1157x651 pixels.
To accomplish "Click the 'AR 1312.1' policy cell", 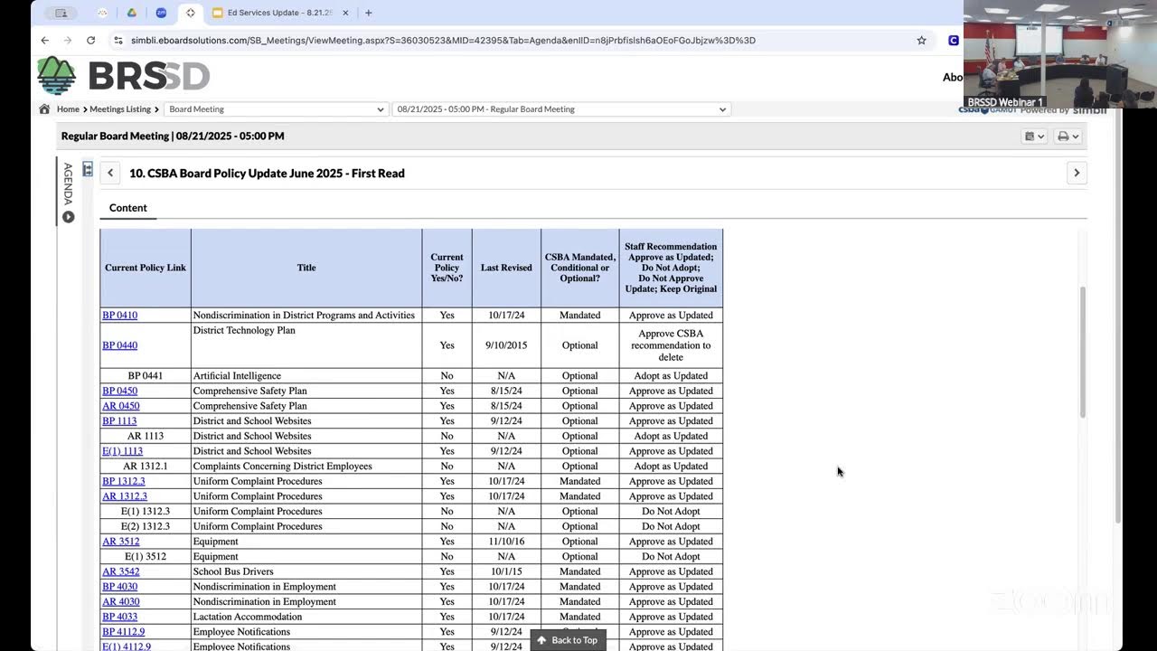I will [146, 467].
